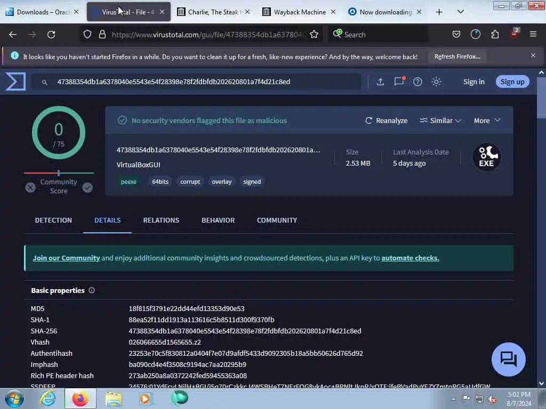Close the VirusTotal browser tab
Screen dimensions: 546x409
coord(162,12)
